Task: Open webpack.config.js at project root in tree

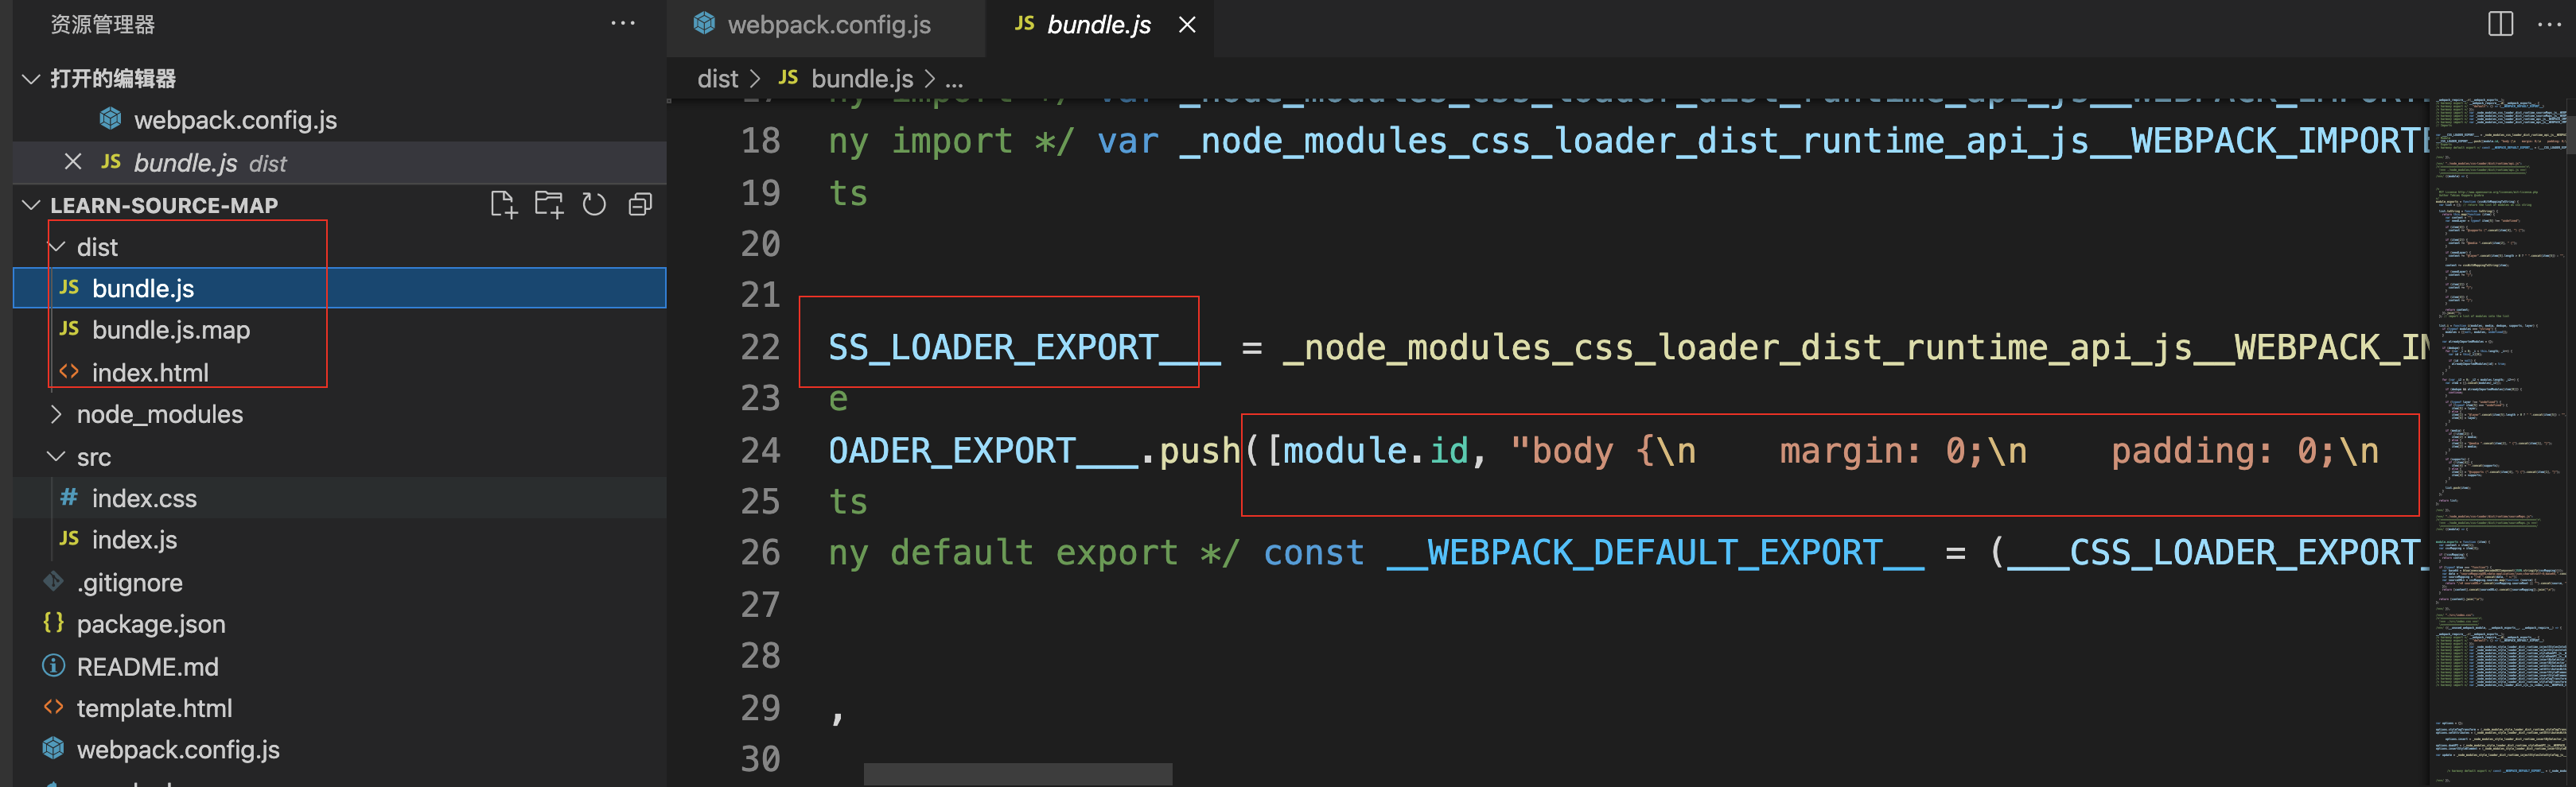Action: pyautogui.click(x=339, y=750)
